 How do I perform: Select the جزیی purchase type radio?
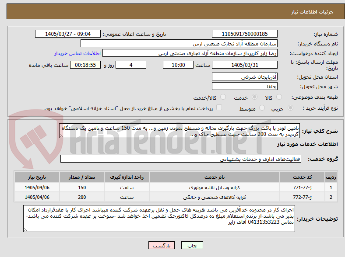(290, 108)
